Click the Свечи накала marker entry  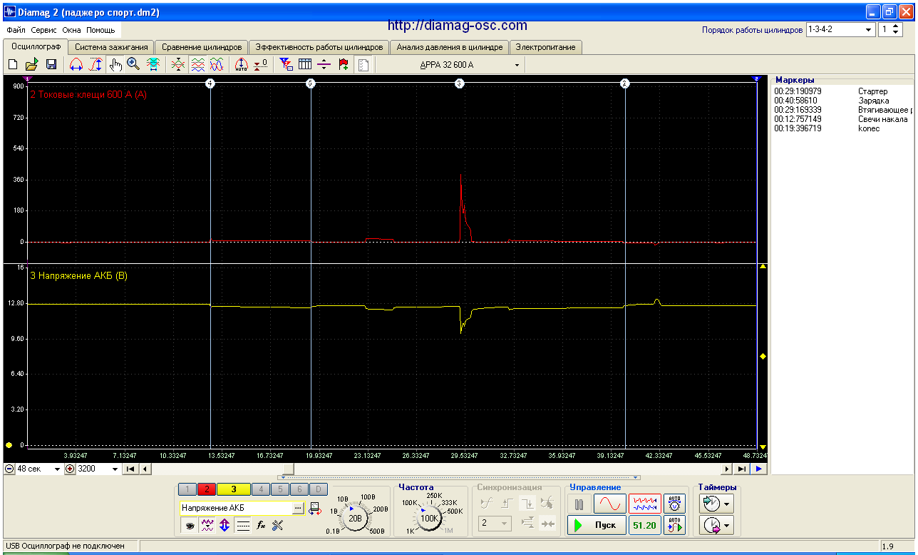[842, 119]
